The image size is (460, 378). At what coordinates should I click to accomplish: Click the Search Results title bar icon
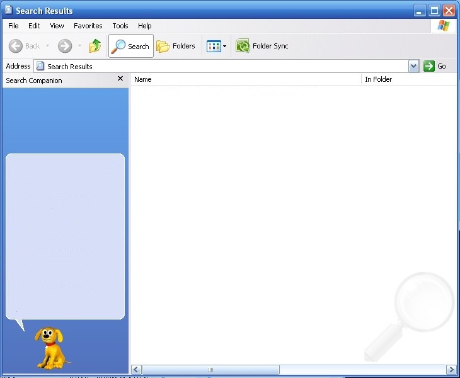pos(9,10)
